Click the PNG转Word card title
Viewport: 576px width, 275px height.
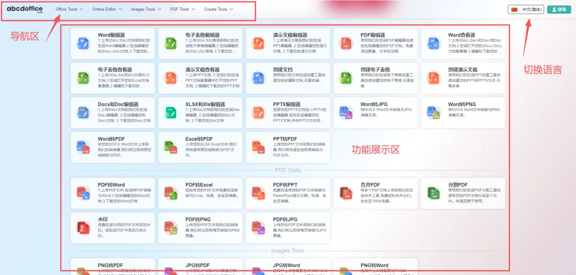374,265
